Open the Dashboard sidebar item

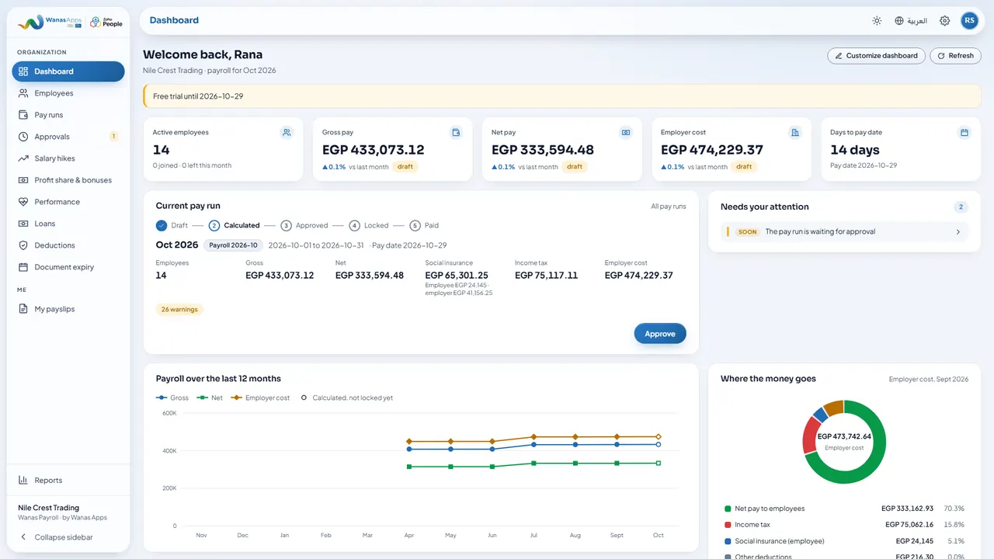(68, 71)
